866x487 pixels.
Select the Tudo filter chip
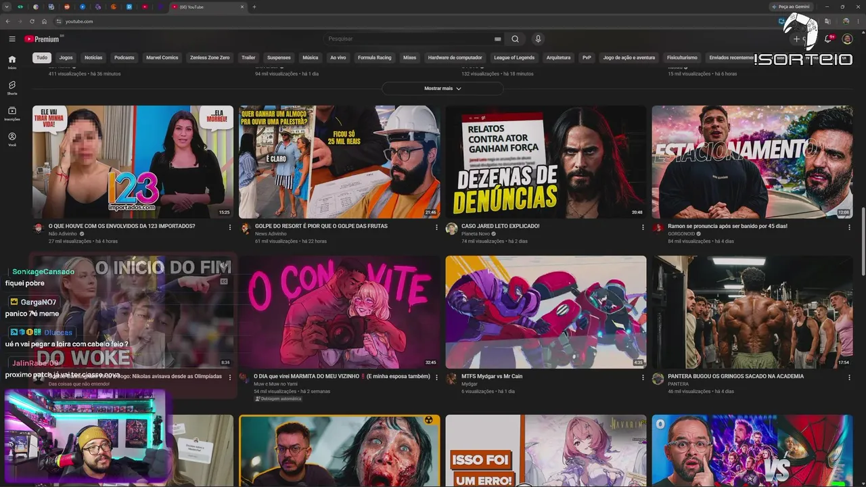coord(42,57)
